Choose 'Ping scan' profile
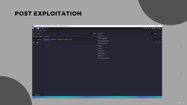This screenshot has height=105, width=187. click(125, 46)
